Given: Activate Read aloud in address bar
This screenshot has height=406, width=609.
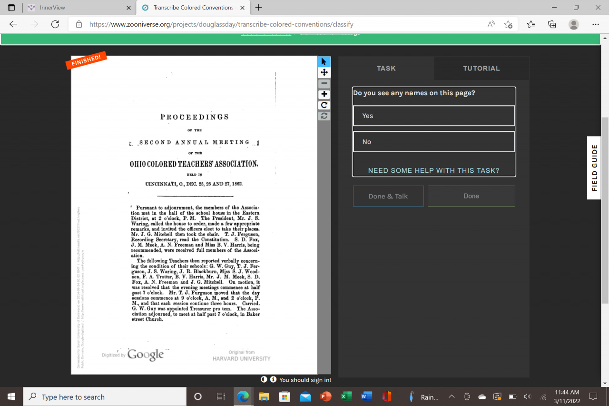Looking at the screenshot, I should (x=491, y=24).
